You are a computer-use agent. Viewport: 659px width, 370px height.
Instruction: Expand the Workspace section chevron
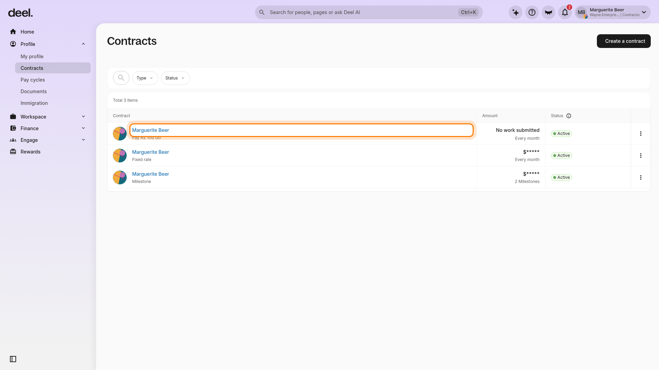coord(83,116)
